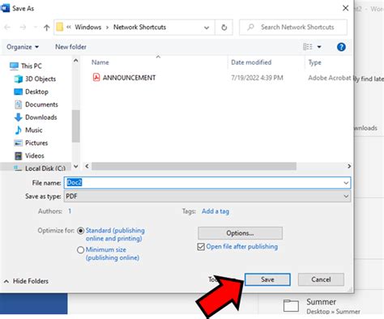The width and height of the screenshot is (384, 319).
Task: Click the Save button
Action: point(267,279)
